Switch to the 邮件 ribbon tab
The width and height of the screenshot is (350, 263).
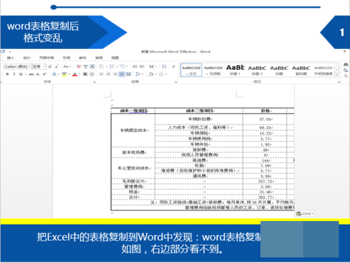pyautogui.click(x=83, y=58)
